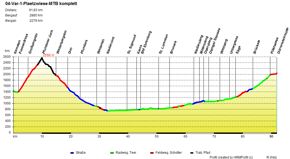This screenshot has height=159, width=290.
Task: Click the red Feldweg, Schotter legend swatch
Action: click(x=152, y=153)
